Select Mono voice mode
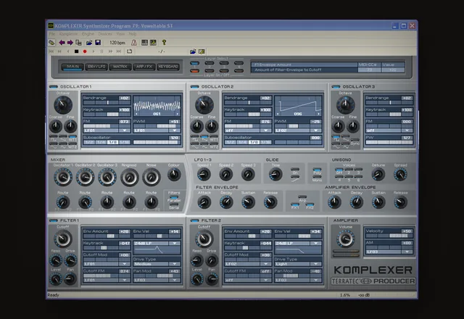This screenshot has width=464, height=319. point(317,178)
